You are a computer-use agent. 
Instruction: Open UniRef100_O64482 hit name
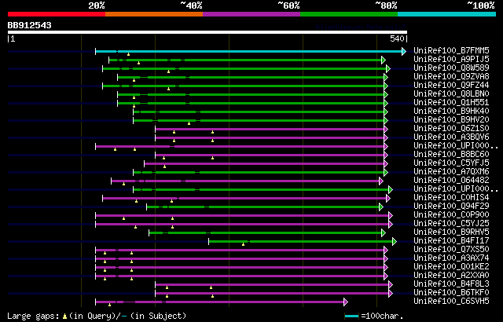coord(451,181)
